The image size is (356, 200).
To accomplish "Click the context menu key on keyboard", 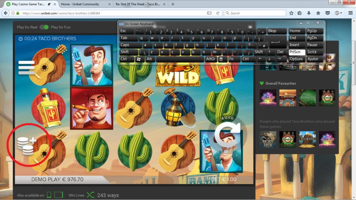I will [222, 59].
